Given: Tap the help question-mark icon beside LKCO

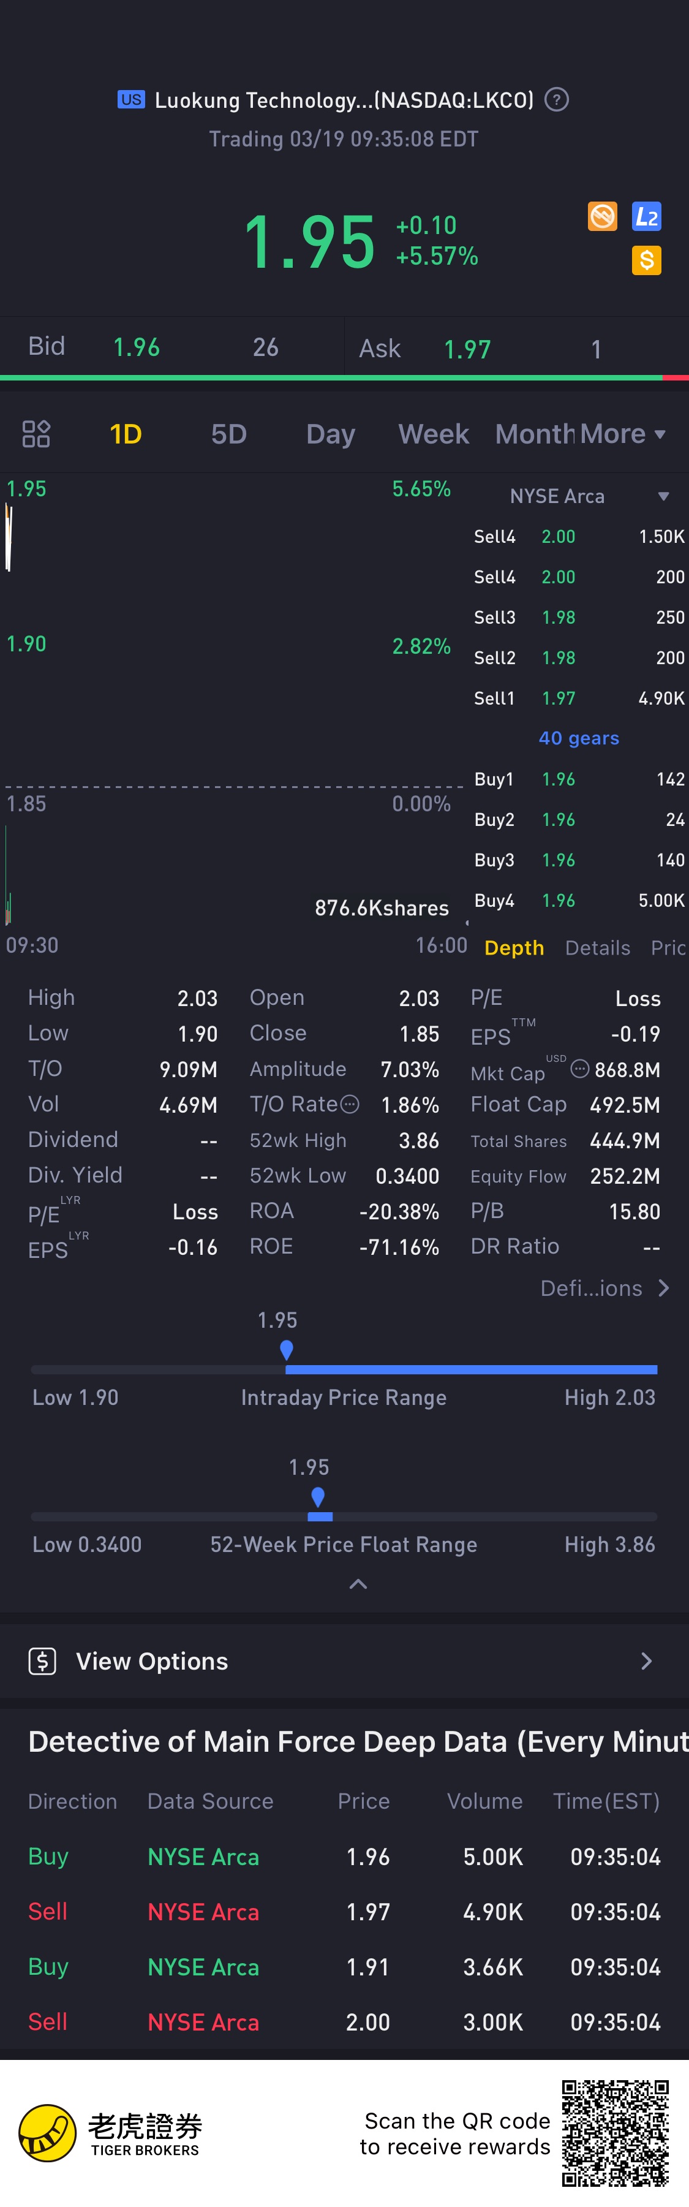Looking at the screenshot, I should [x=556, y=100].
